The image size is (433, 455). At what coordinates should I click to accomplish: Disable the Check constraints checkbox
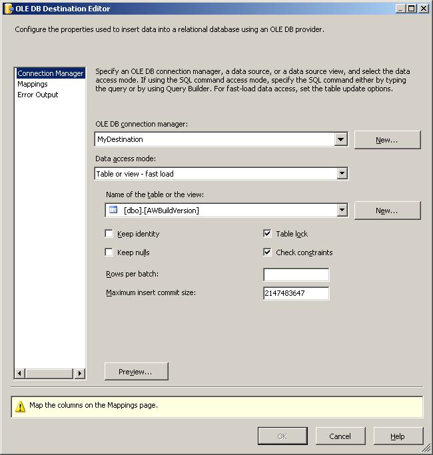(268, 252)
